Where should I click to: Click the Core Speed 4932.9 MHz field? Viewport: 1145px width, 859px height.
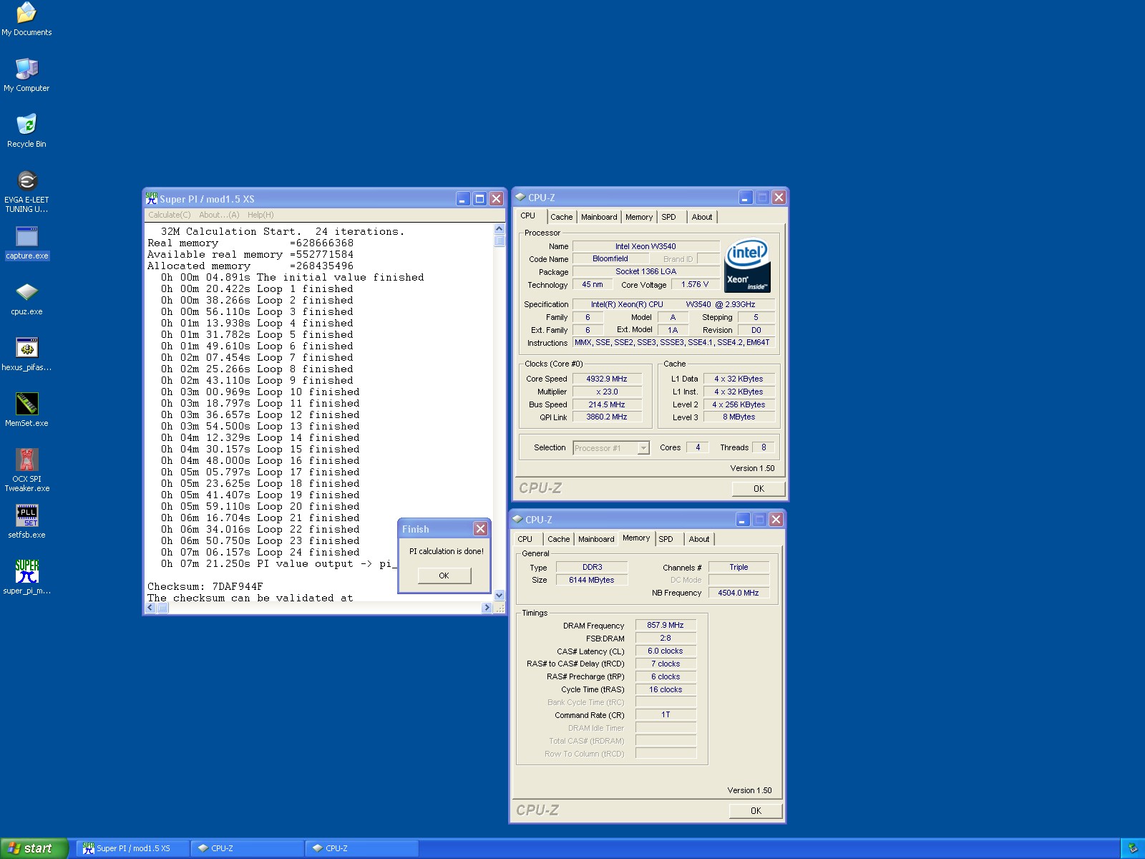(x=607, y=379)
